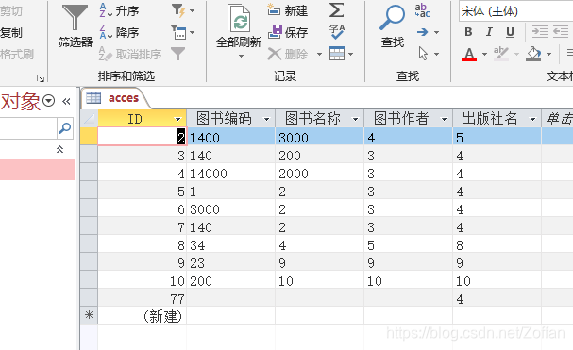
Task: Open Replace with the ab-ac icon
Action: [x=423, y=10]
